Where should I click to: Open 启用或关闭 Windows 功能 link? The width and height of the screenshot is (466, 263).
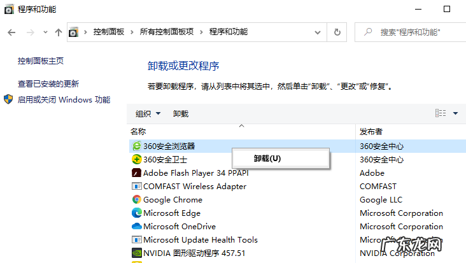tap(64, 99)
